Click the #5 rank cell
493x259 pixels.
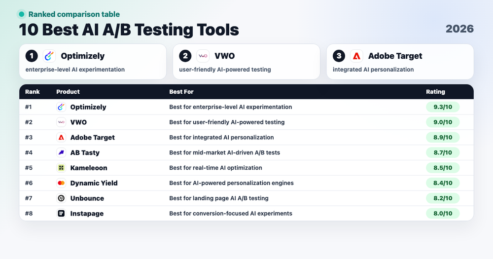(29, 168)
